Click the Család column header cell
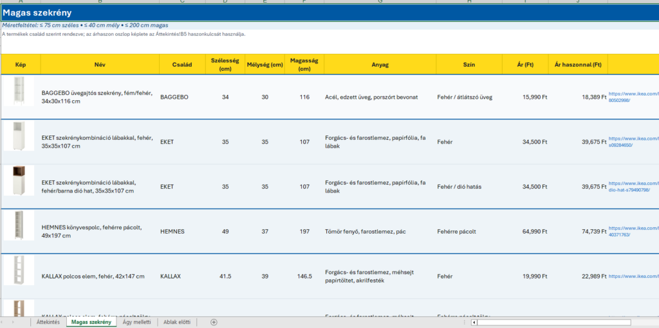 pos(182,65)
